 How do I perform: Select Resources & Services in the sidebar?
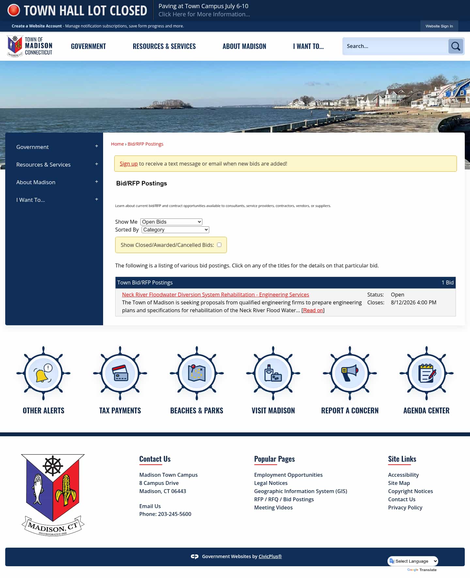pyautogui.click(x=43, y=165)
